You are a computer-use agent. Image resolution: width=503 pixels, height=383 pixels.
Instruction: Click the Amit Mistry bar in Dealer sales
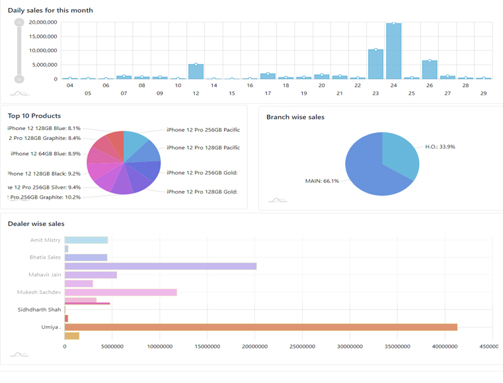[87, 240]
